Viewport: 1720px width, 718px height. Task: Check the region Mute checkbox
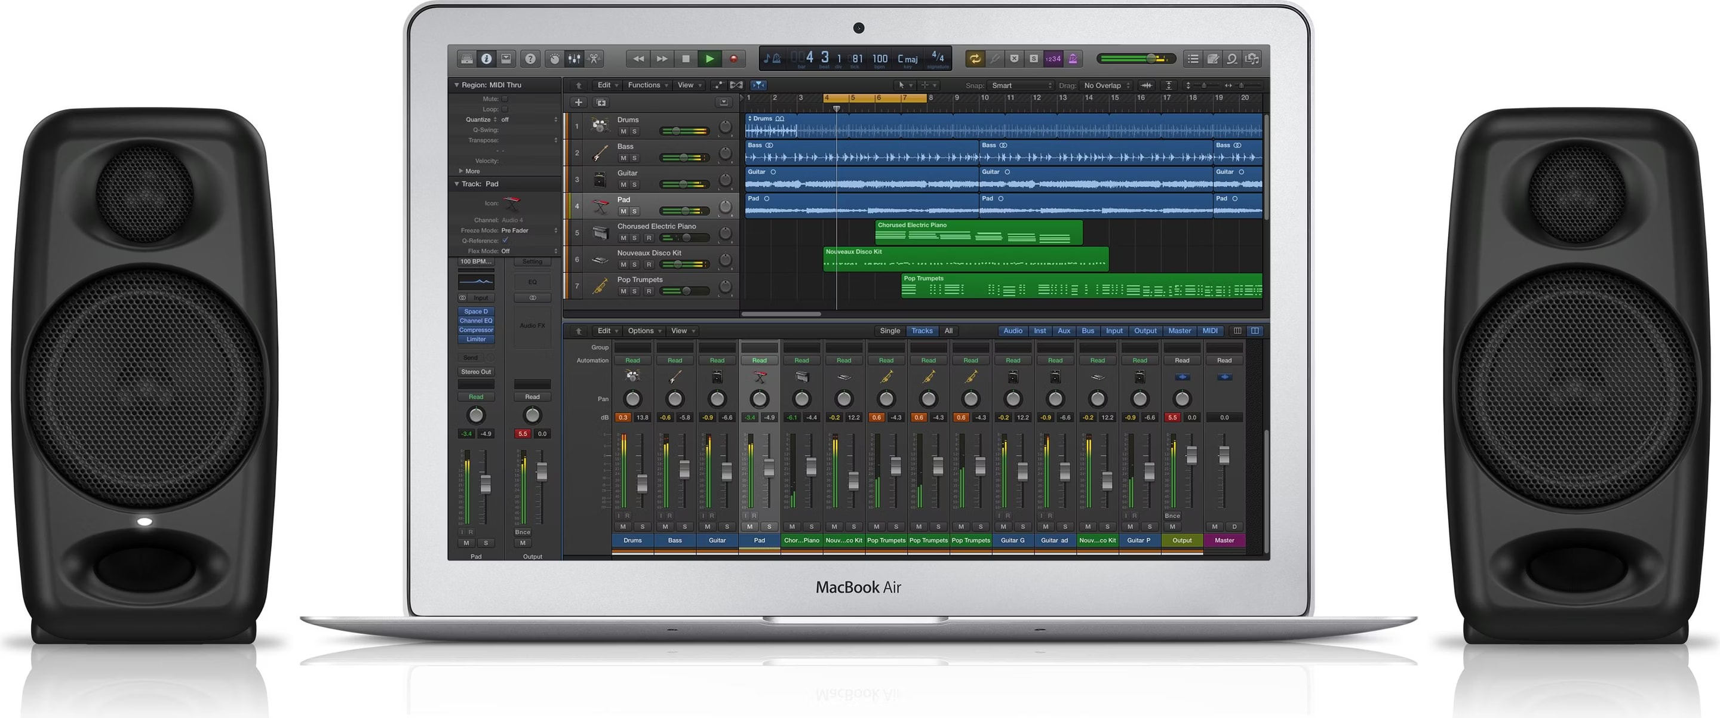point(505,98)
